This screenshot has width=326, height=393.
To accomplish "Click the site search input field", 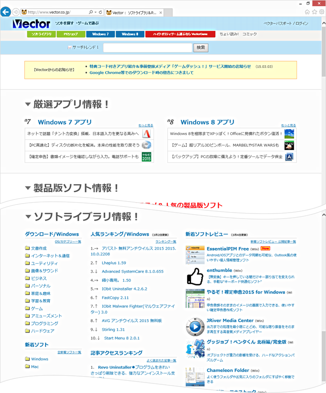I will pyautogui.click(x=148, y=48).
